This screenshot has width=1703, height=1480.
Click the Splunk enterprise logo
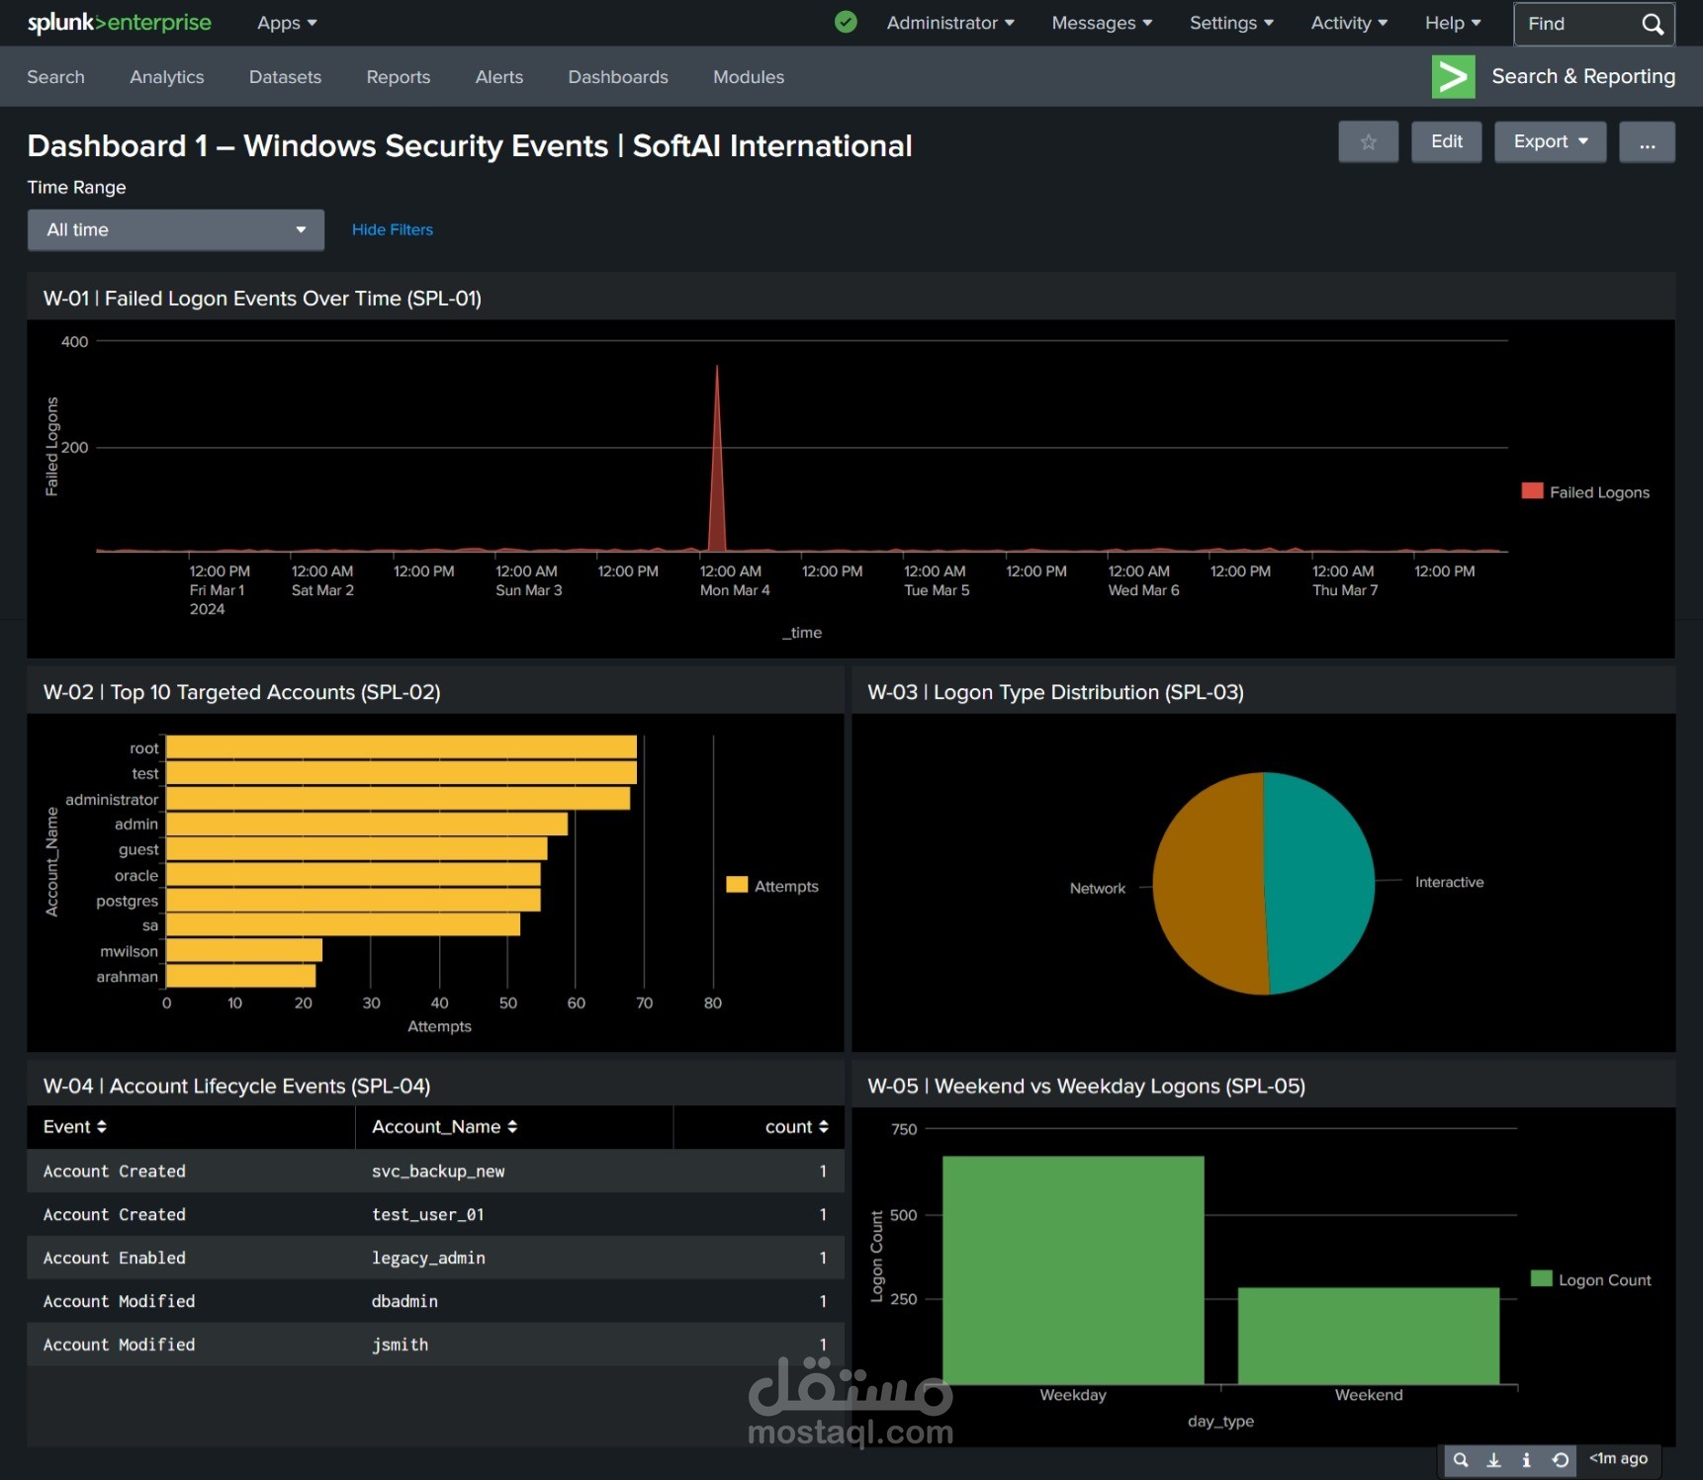(x=119, y=23)
